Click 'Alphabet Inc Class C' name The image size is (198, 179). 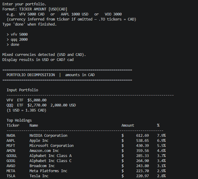click(x=50, y=161)
